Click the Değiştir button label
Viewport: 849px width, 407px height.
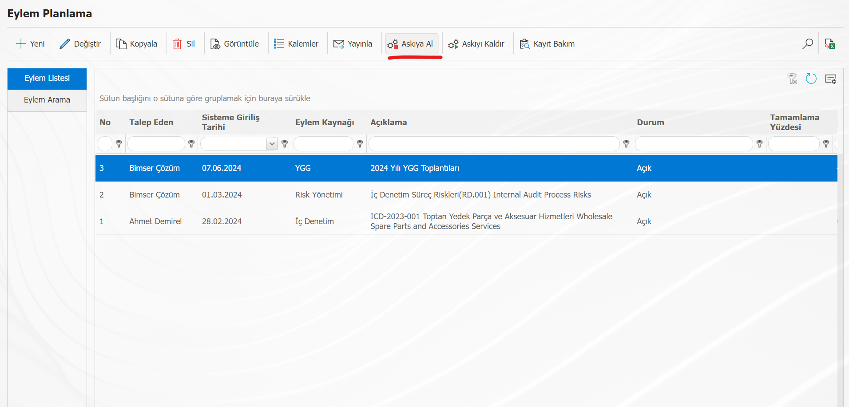[87, 44]
